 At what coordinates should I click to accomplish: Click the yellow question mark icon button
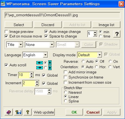(28, 112)
